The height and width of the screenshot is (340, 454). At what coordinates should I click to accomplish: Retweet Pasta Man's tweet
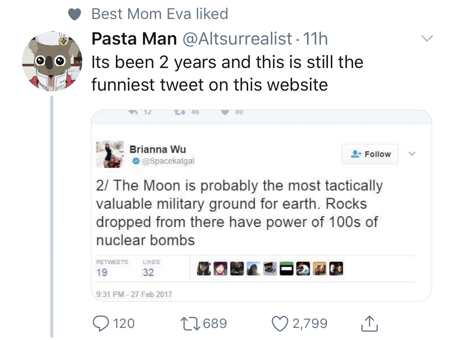(191, 323)
